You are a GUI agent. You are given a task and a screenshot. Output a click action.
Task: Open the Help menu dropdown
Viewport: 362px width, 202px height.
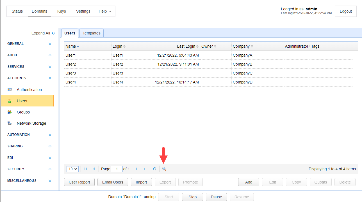click(x=104, y=11)
